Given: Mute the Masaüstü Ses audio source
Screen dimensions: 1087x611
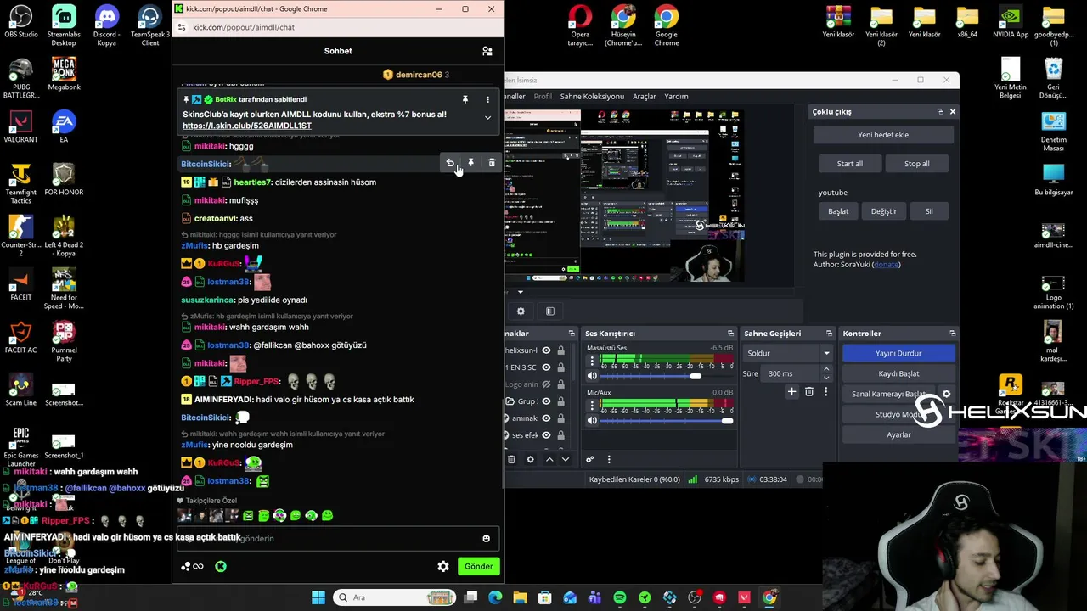Looking at the screenshot, I should click(x=592, y=376).
